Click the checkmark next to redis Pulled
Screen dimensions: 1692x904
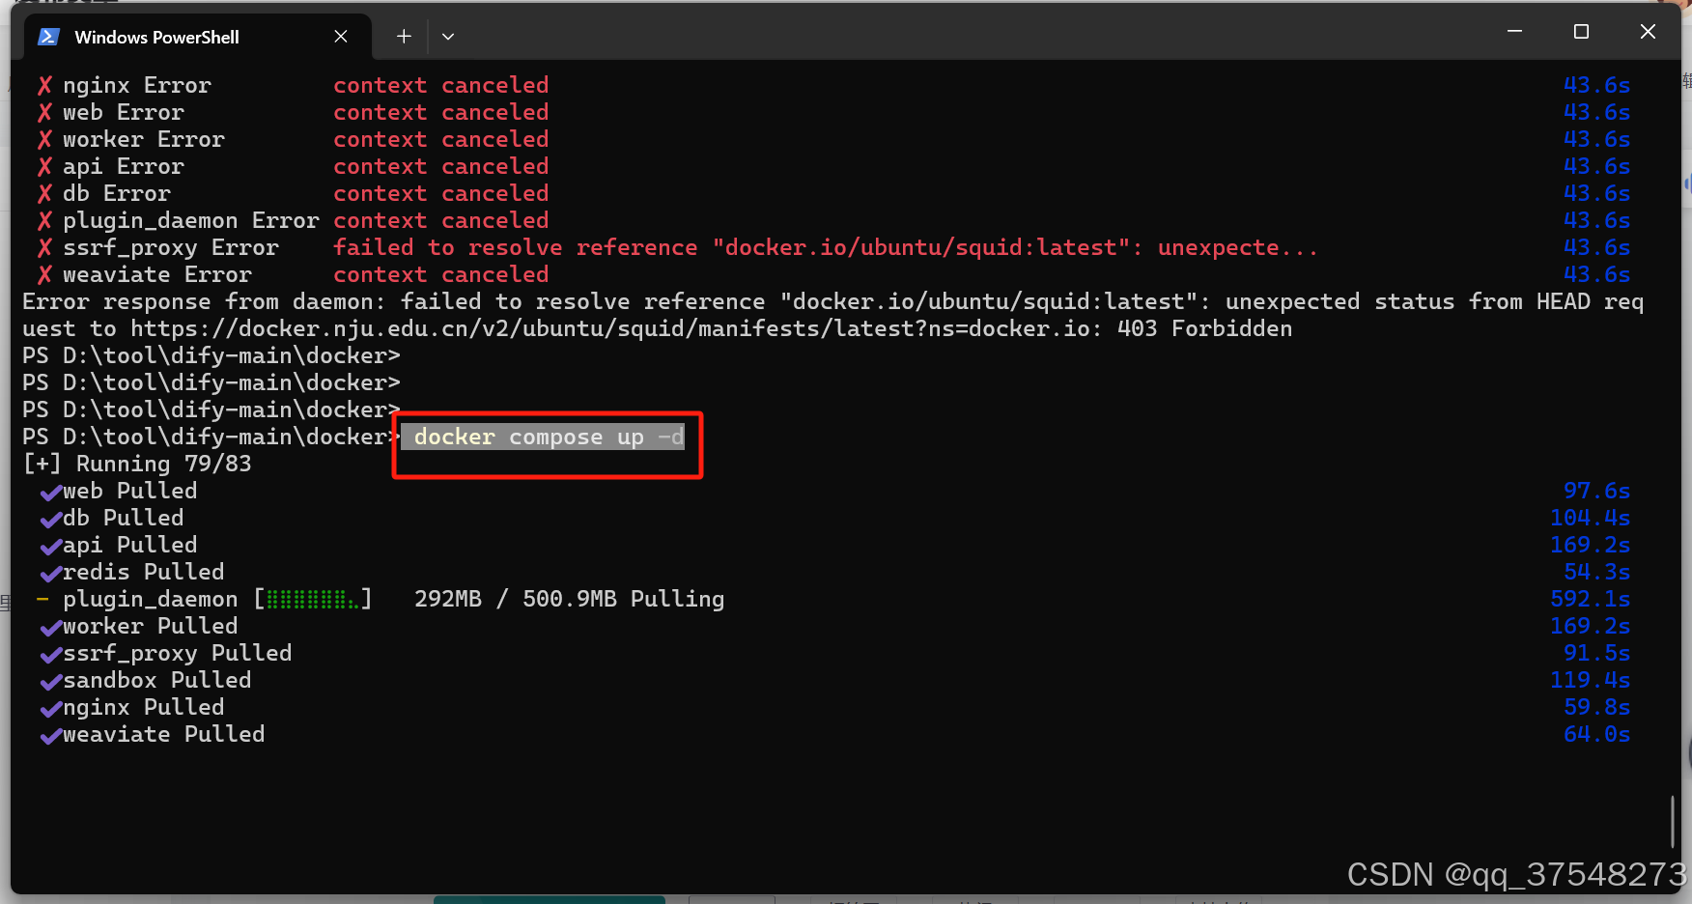pos(50,574)
